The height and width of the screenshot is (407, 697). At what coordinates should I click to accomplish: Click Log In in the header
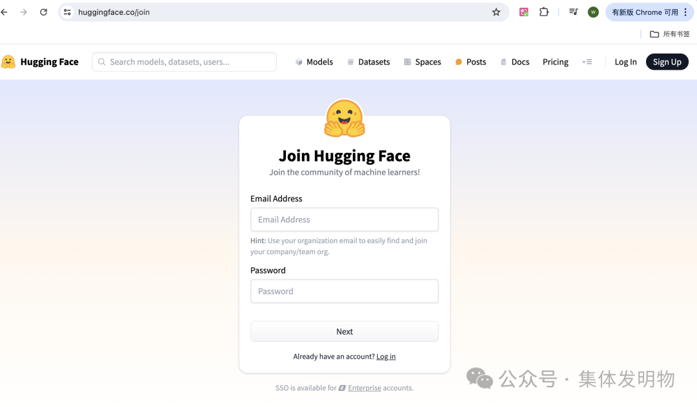coord(625,62)
